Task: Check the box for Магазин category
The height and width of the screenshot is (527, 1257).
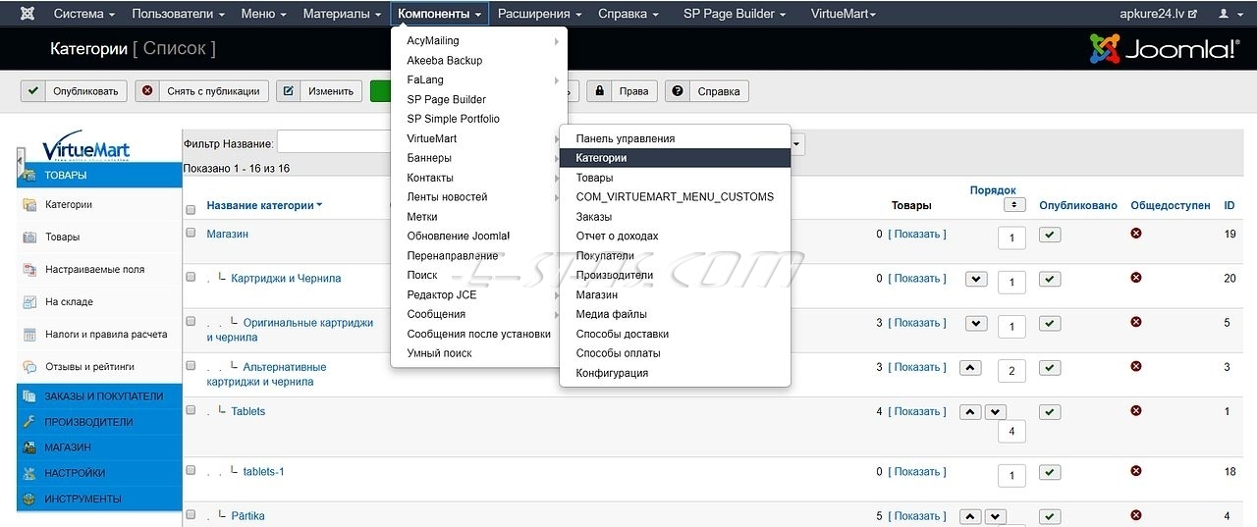Action: pos(191,233)
